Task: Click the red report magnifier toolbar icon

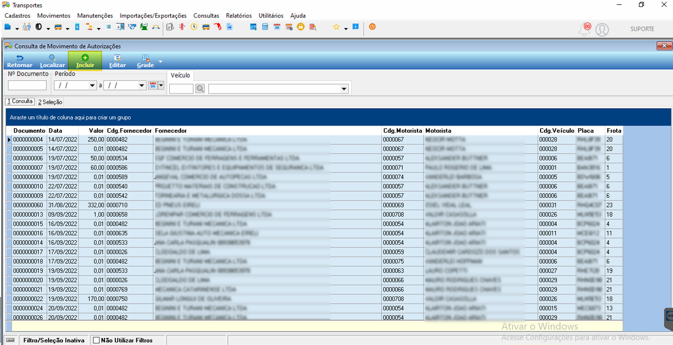Action: point(312,27)
